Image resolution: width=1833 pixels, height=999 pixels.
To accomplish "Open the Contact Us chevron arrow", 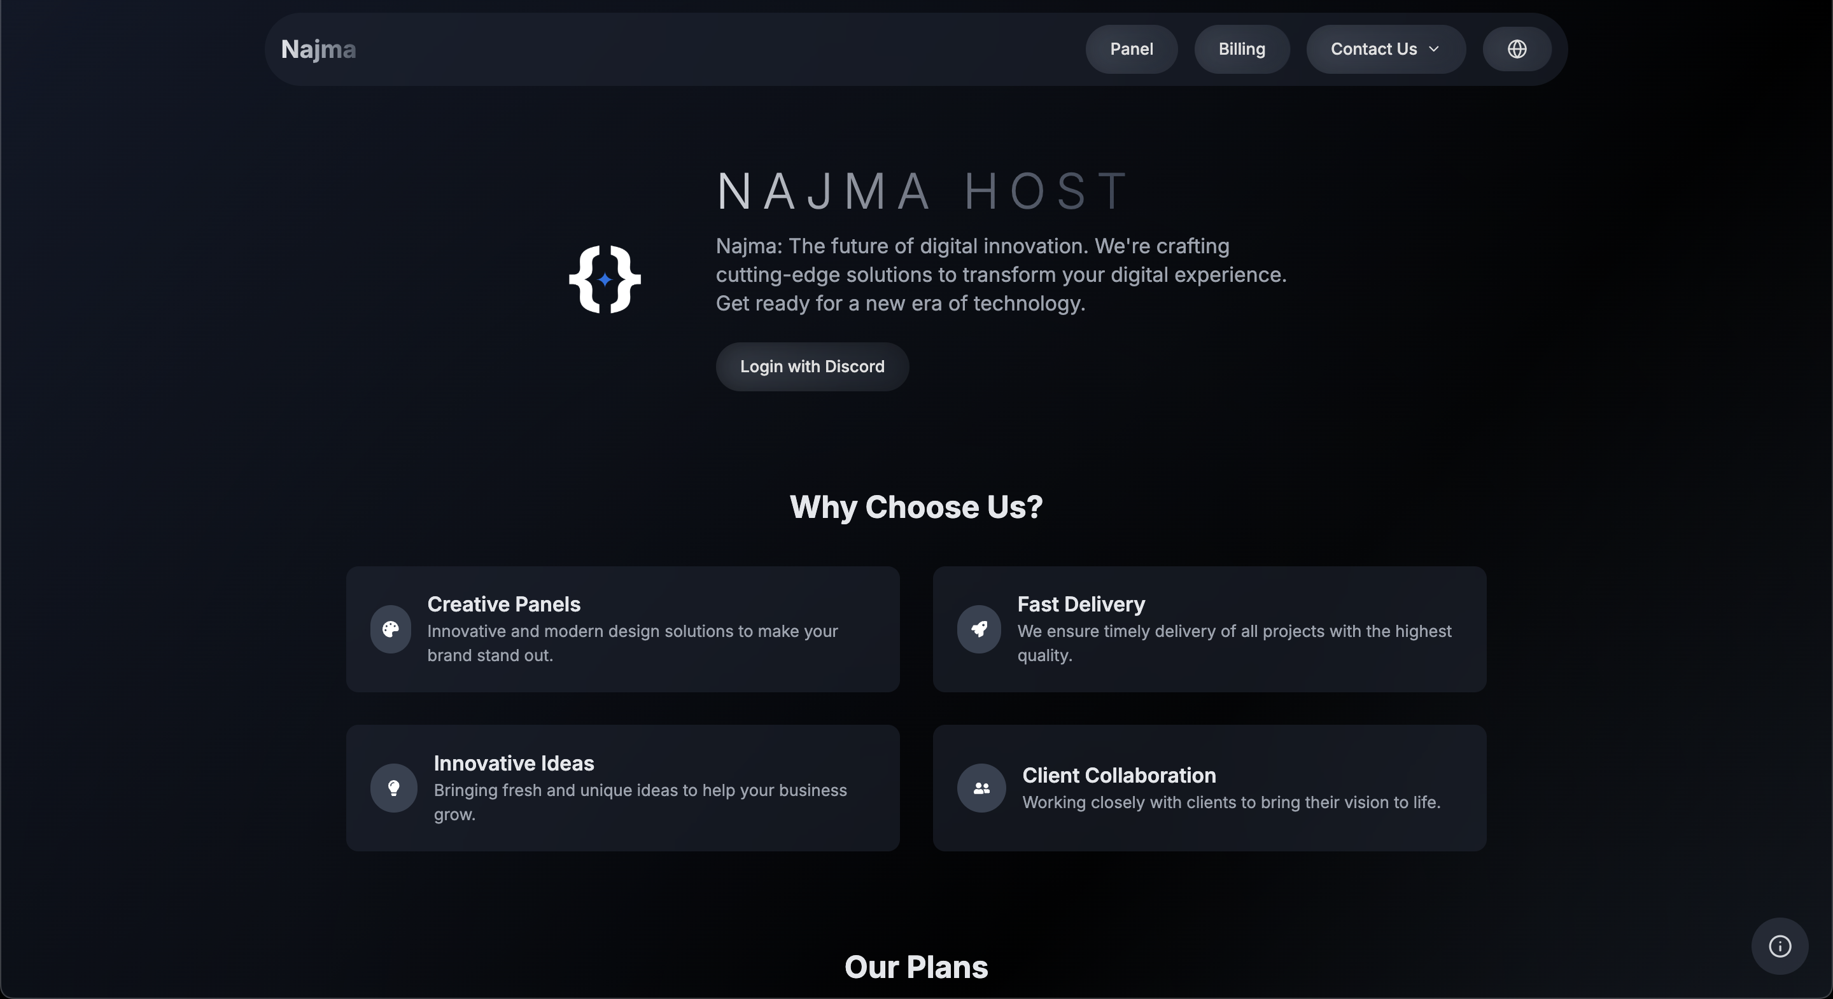I will [x=1435, y=49].
